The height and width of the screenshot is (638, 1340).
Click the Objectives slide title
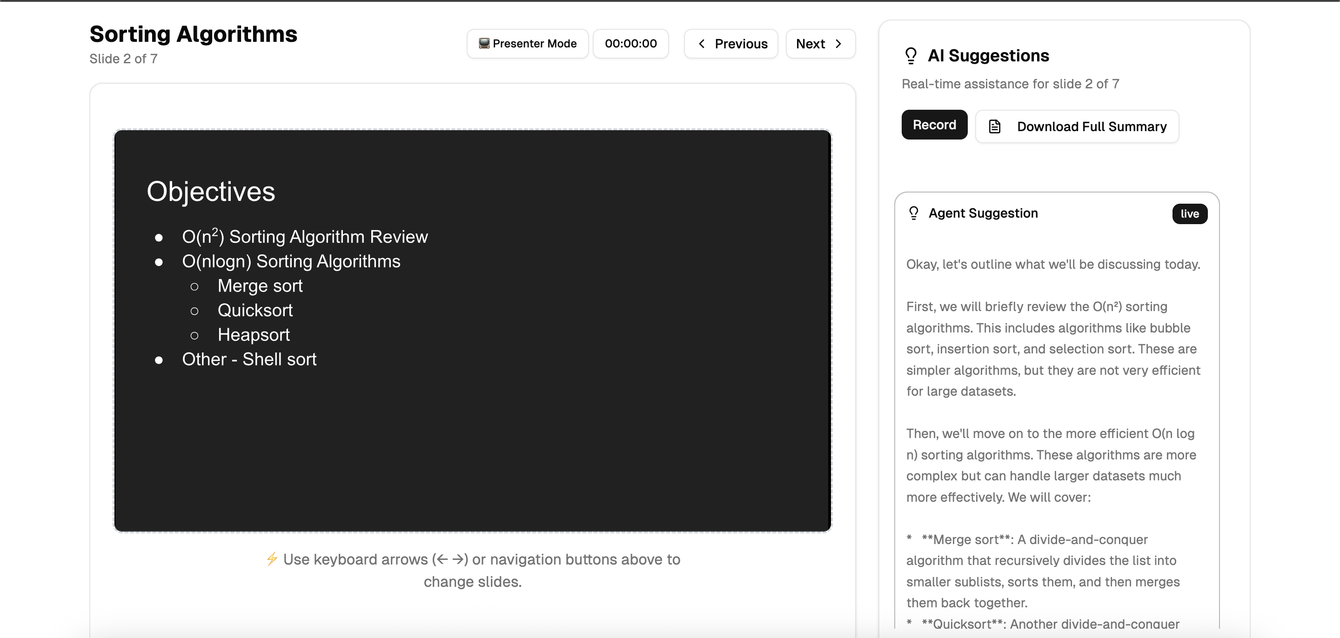211,191
